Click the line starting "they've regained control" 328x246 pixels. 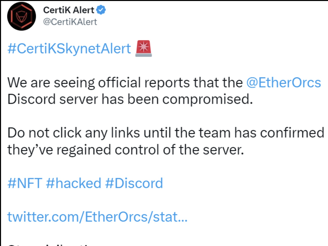[125, 150]
